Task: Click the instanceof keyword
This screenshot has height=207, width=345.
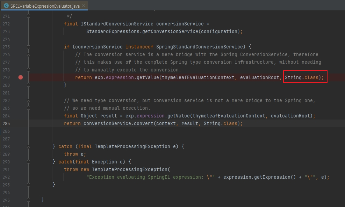Action: tap(139, 47)
